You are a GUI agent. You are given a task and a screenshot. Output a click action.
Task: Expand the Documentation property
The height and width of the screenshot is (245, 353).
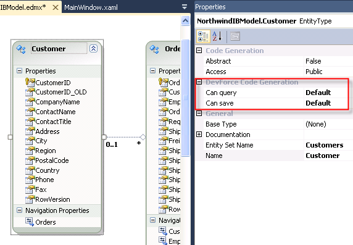pos(199,135)
